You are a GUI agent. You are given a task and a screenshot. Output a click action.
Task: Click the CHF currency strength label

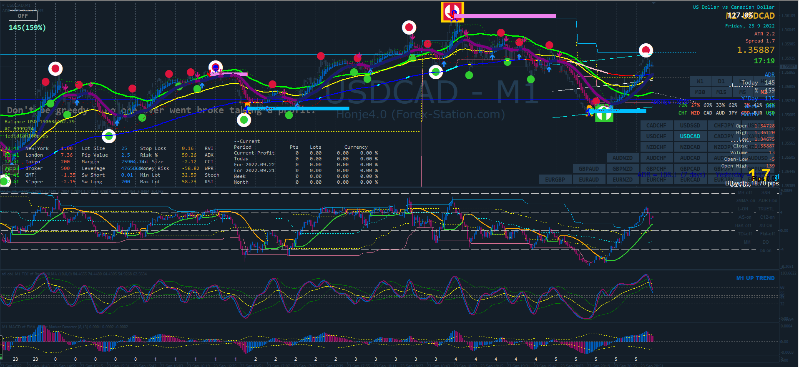(683, 113)
